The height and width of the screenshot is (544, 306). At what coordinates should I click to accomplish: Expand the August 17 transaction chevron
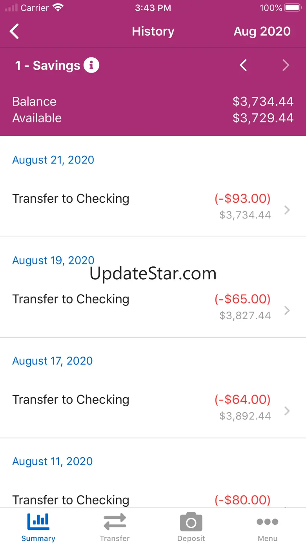pos(287,411)
